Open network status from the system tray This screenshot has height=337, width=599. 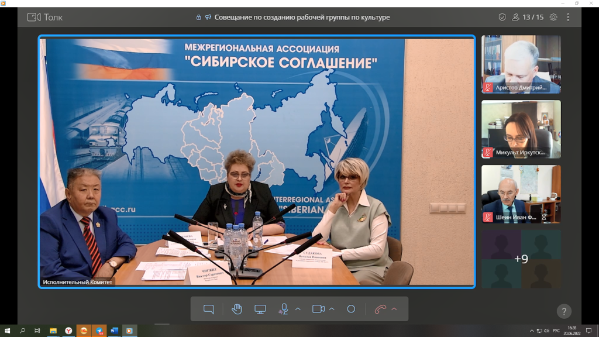coord(539,331)
